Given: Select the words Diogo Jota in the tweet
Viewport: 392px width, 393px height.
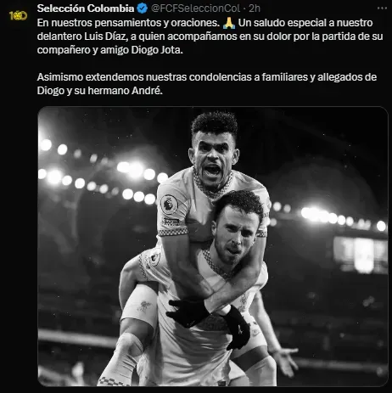Looking at the screenshot, I should click(x=157, y=50).
